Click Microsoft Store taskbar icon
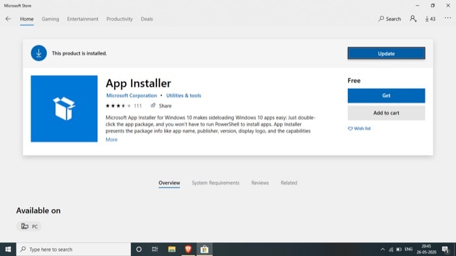 click(205, 249)
